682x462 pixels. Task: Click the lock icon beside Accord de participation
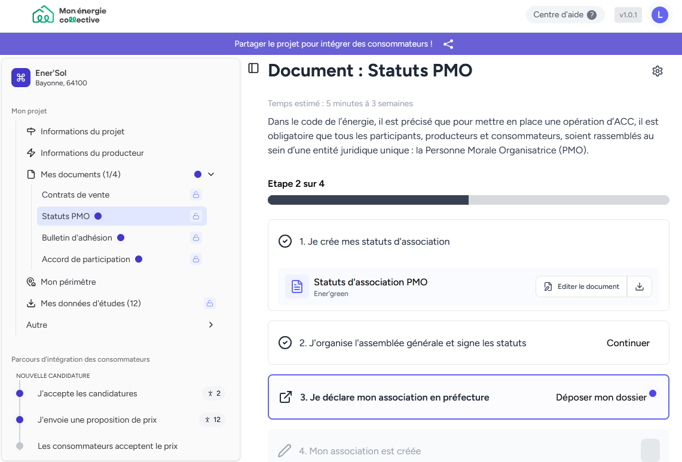(x=195, y=259)
